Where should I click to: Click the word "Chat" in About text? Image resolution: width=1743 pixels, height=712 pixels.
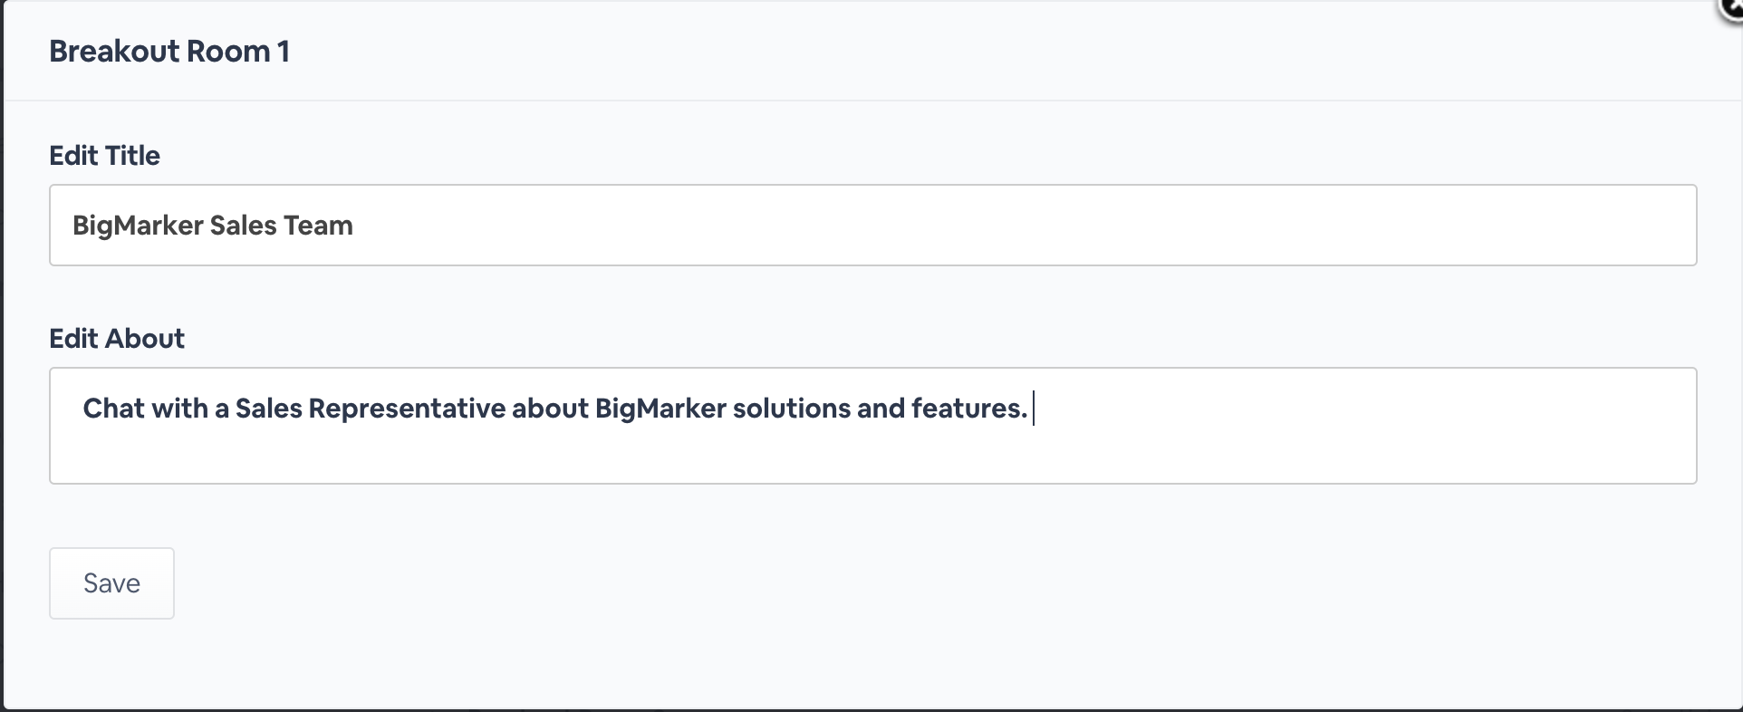click(x=114, y=409)
